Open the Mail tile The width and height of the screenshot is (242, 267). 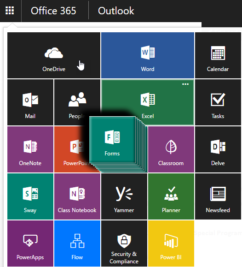[30, 102]
